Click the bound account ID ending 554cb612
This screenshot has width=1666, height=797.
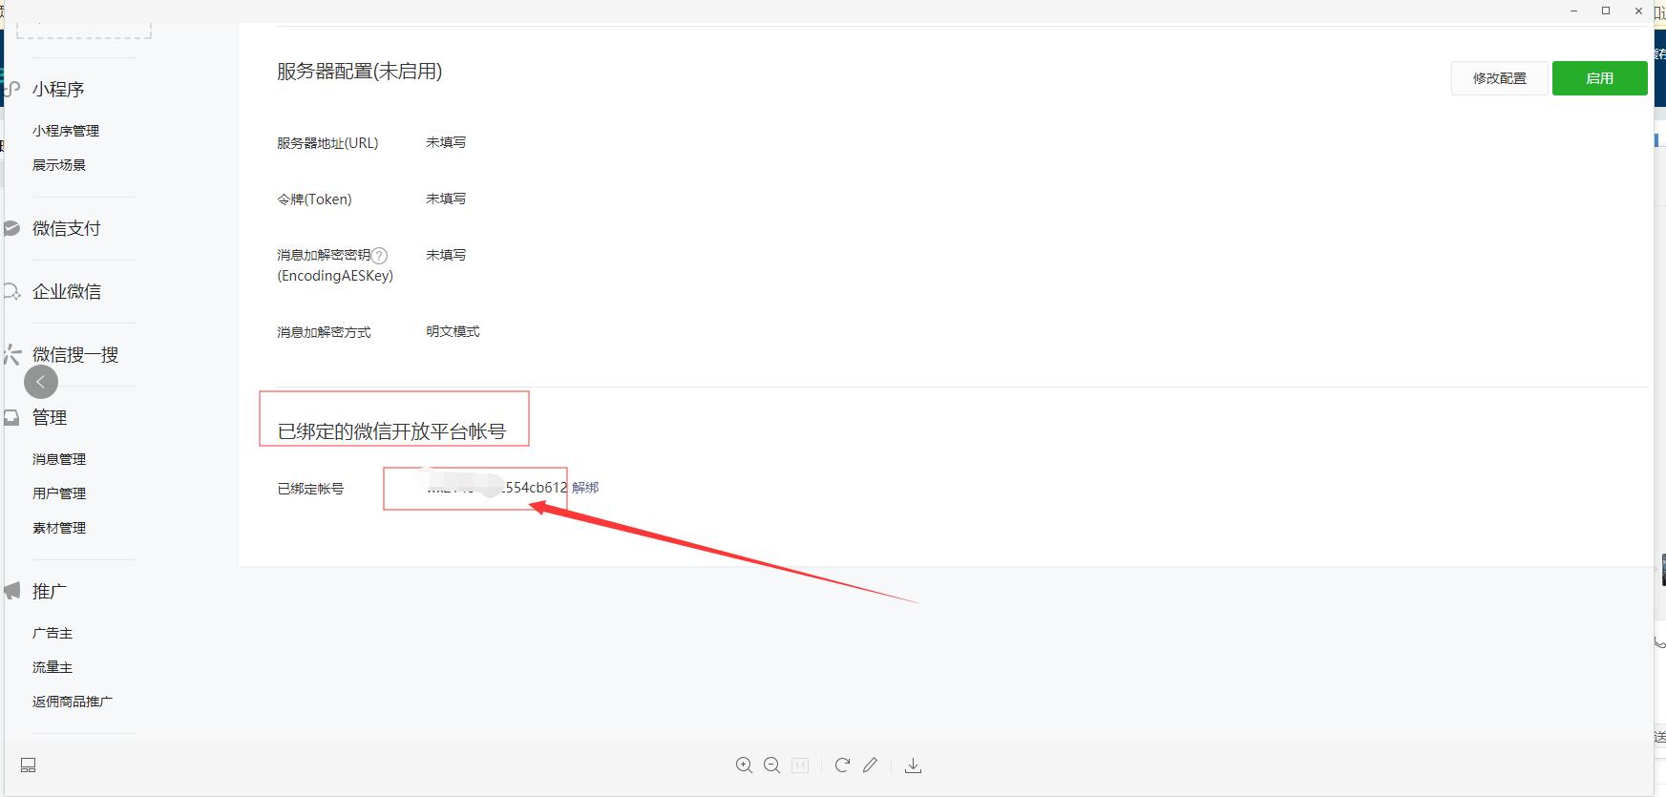click(496, 488)
